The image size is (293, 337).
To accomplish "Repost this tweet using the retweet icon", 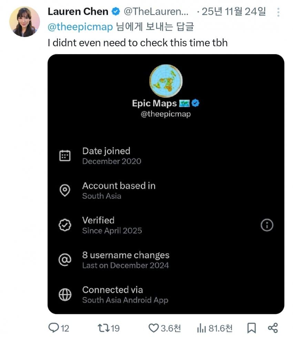I will coord(103,327).
